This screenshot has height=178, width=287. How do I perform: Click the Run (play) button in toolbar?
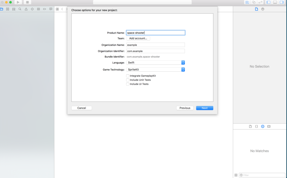click(x=18, y=2)
